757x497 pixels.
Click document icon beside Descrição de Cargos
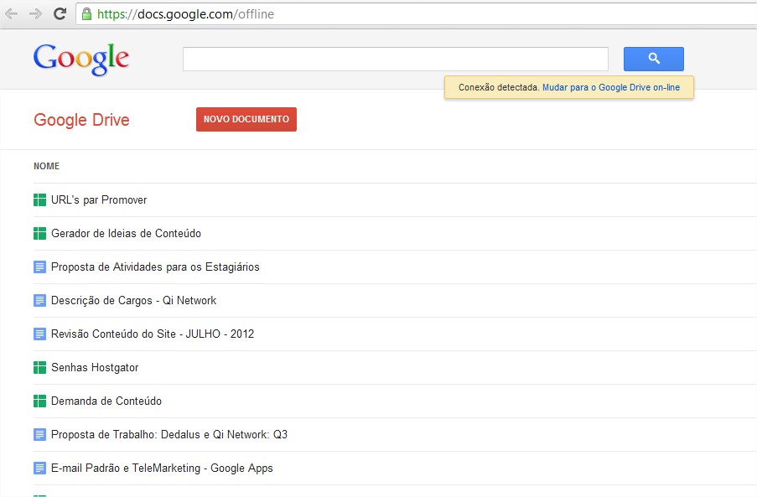tap(39, 300)
